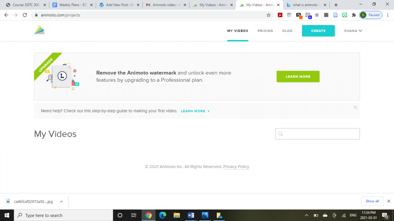Open the MY VIDEOS nav tab

coord(237,31)
